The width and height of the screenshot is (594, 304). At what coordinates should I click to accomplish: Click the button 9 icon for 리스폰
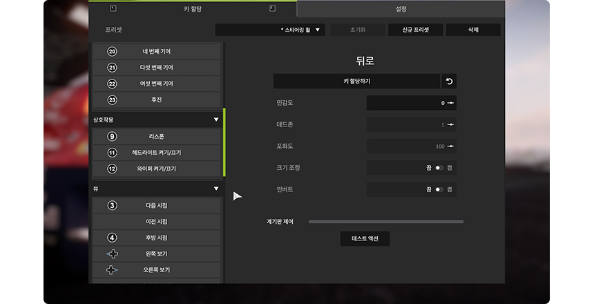[113, 137]
